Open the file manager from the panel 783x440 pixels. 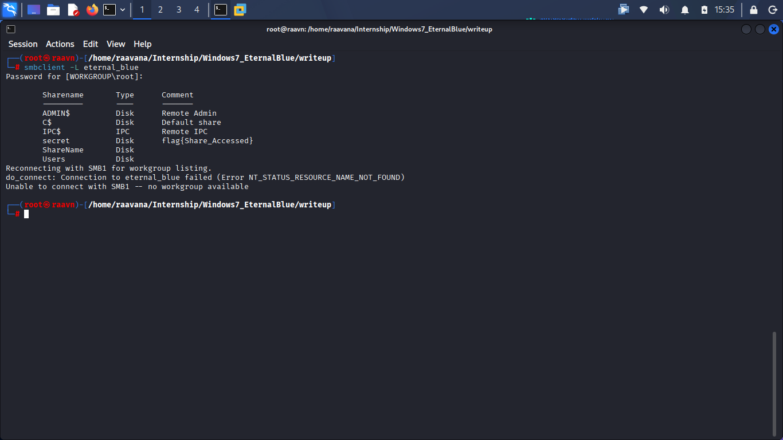click(53, 10)
